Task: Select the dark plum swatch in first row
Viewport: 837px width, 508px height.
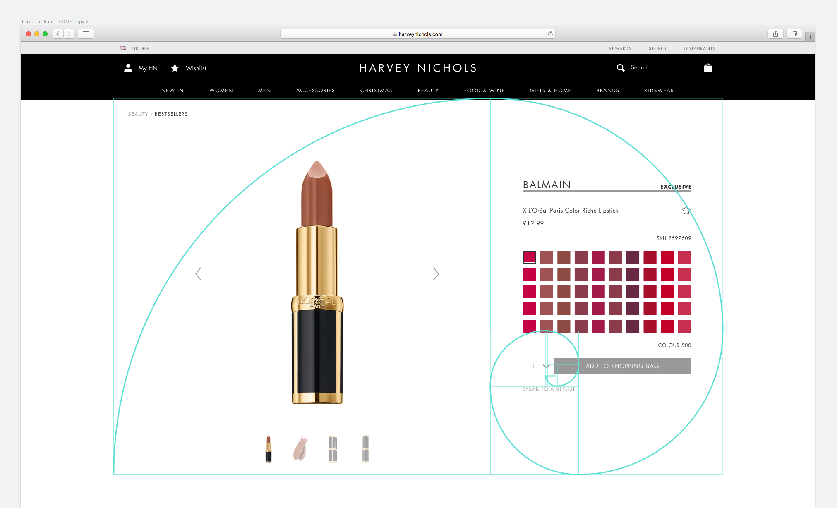Action: pyautogui.click(x=633, y=257)
